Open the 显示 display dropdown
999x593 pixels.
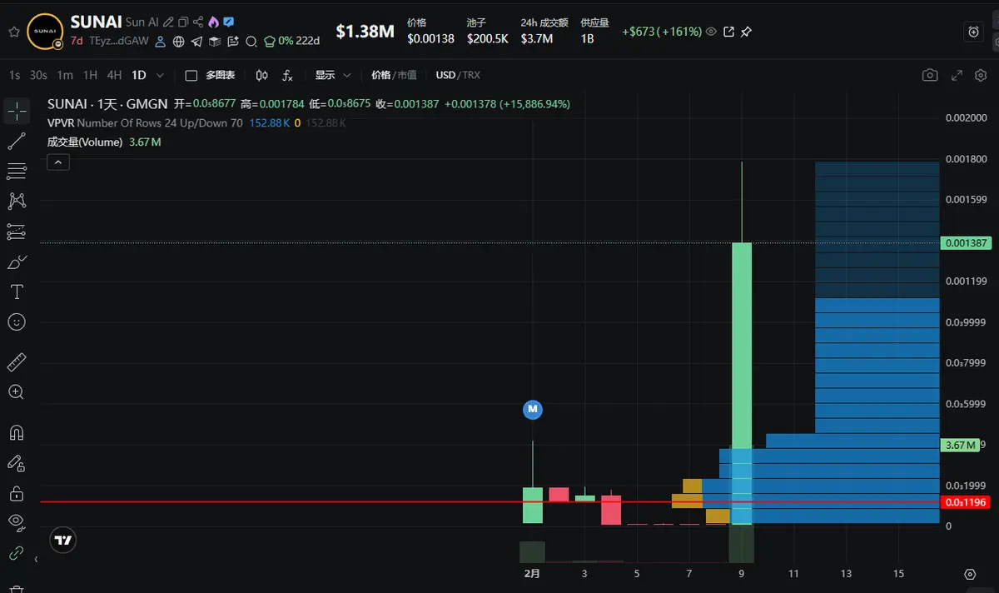tap(333, 75)
